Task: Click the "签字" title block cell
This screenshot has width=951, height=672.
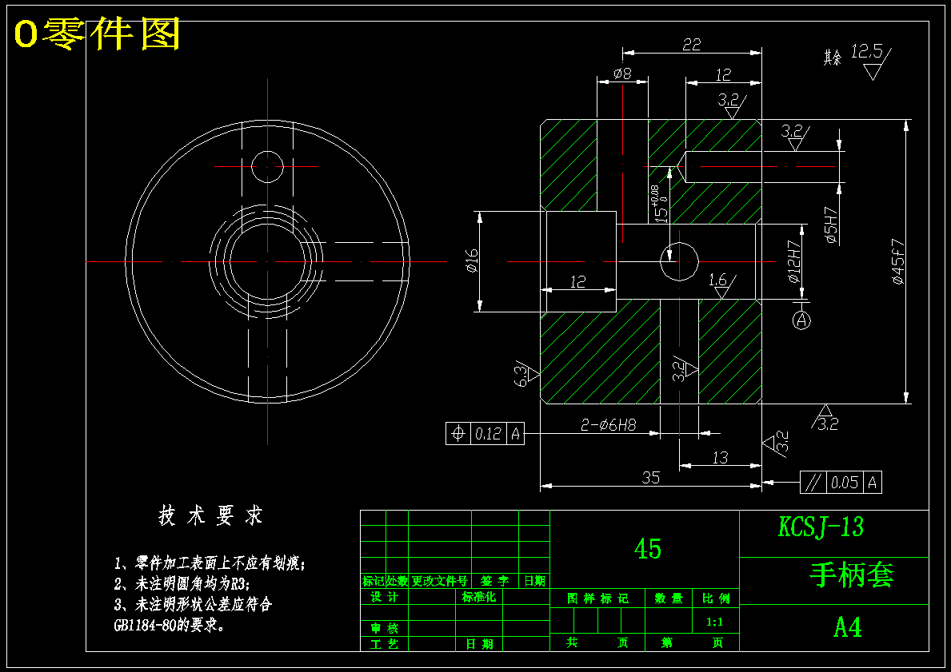Action: 494,581
